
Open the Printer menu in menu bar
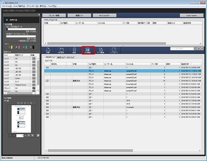(x=32, y=6)
